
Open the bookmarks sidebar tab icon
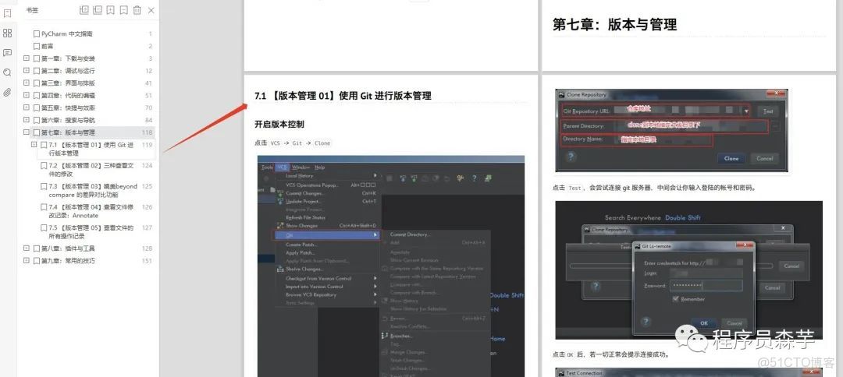[x=8, y=13]
